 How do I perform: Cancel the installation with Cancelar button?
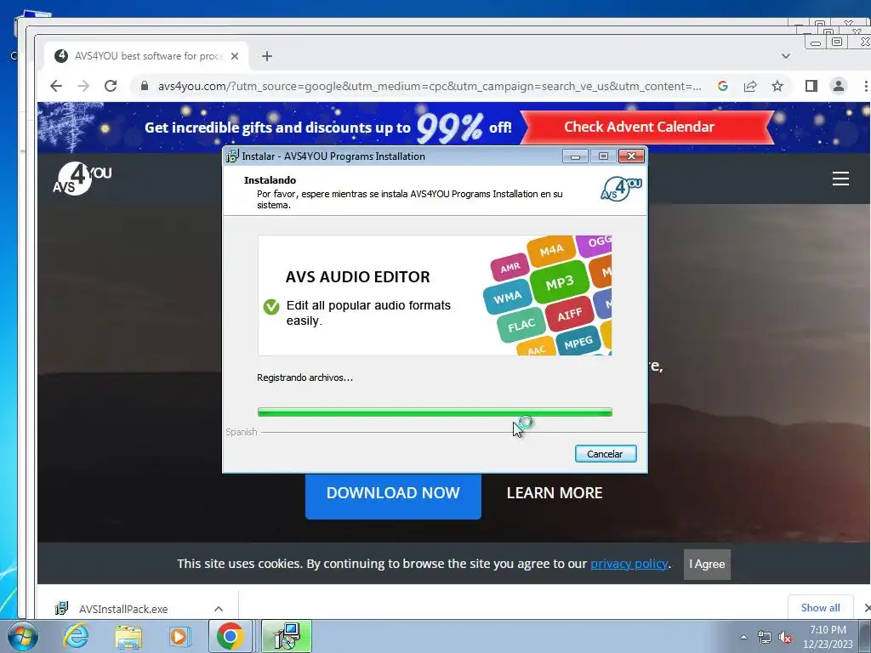tap(606, 454)
